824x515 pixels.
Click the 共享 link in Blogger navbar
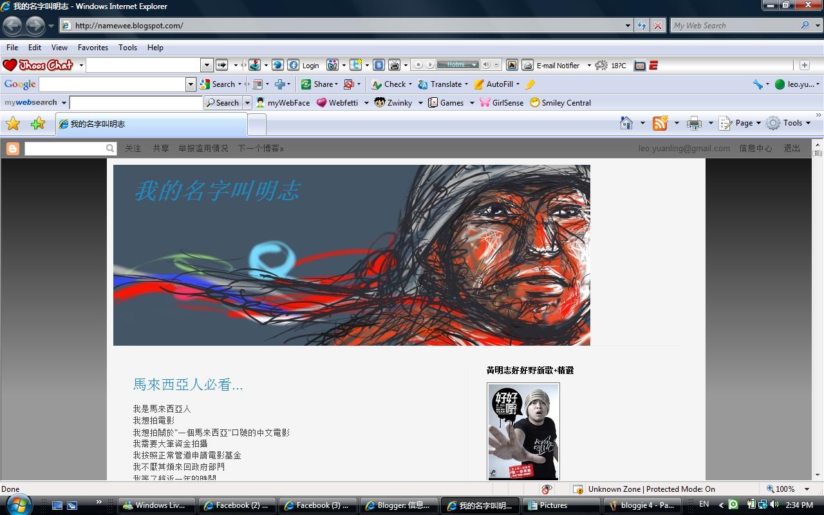click(160, 149)
